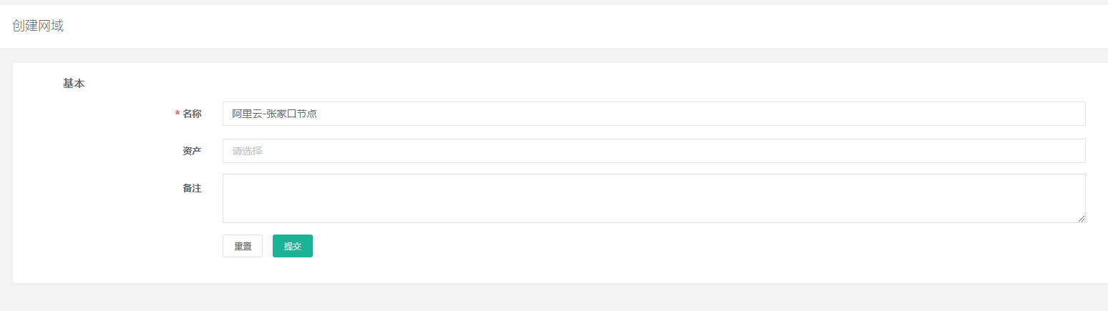The image size is (1108, 311).
Task: Click the red required asterisk
Action: tap(177, 114)
